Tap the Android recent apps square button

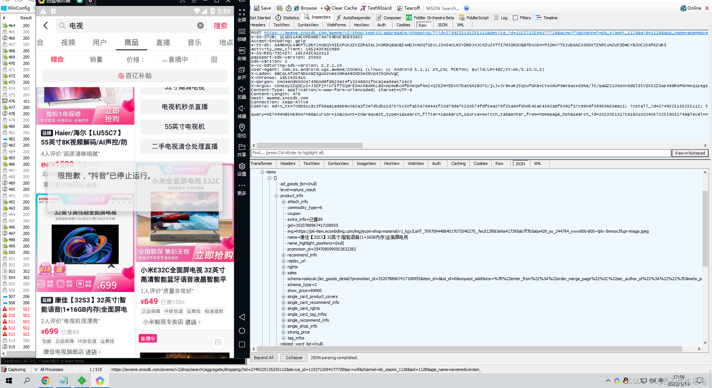point(242,344)
